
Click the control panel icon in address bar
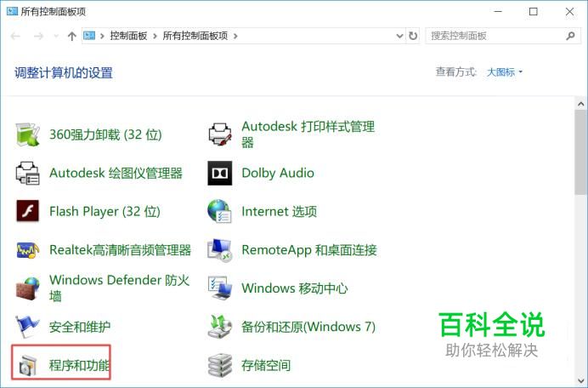click(89, 36)
